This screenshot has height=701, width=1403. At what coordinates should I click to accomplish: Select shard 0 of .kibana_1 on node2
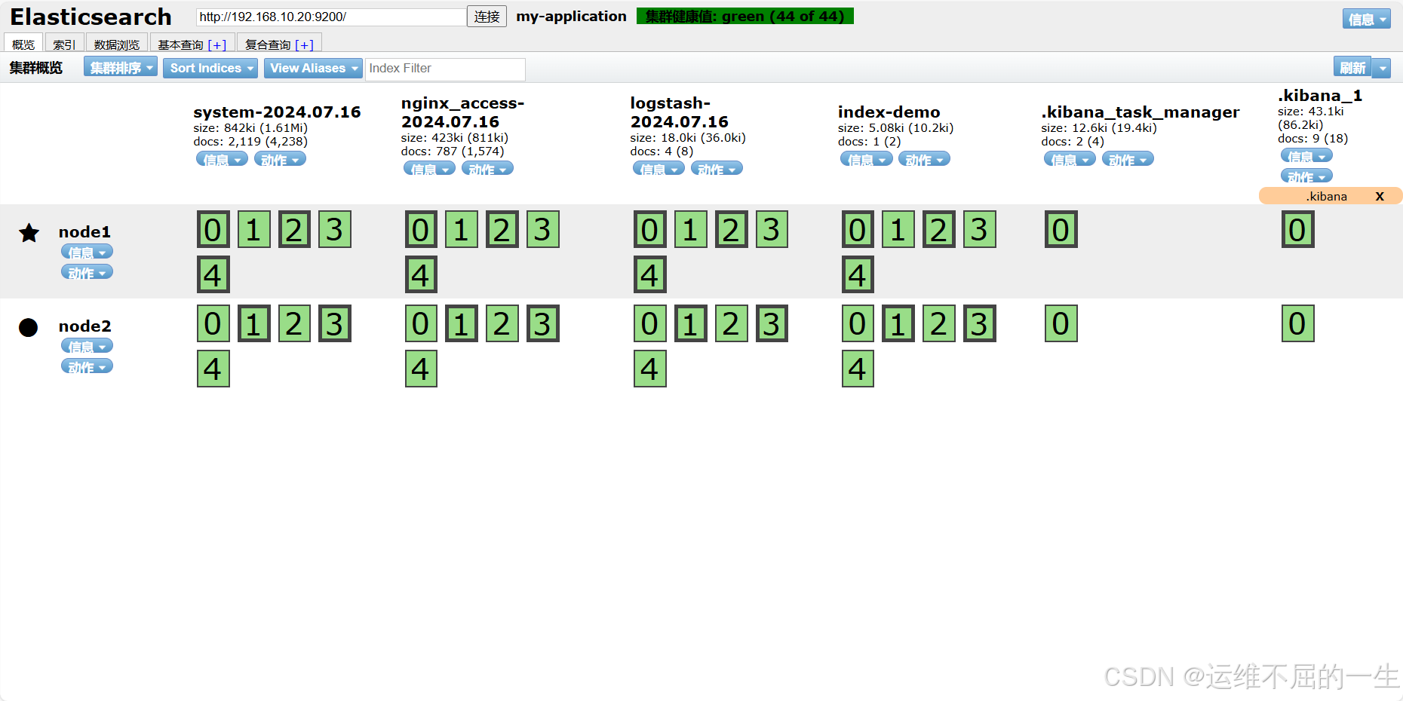point(1298,323)
